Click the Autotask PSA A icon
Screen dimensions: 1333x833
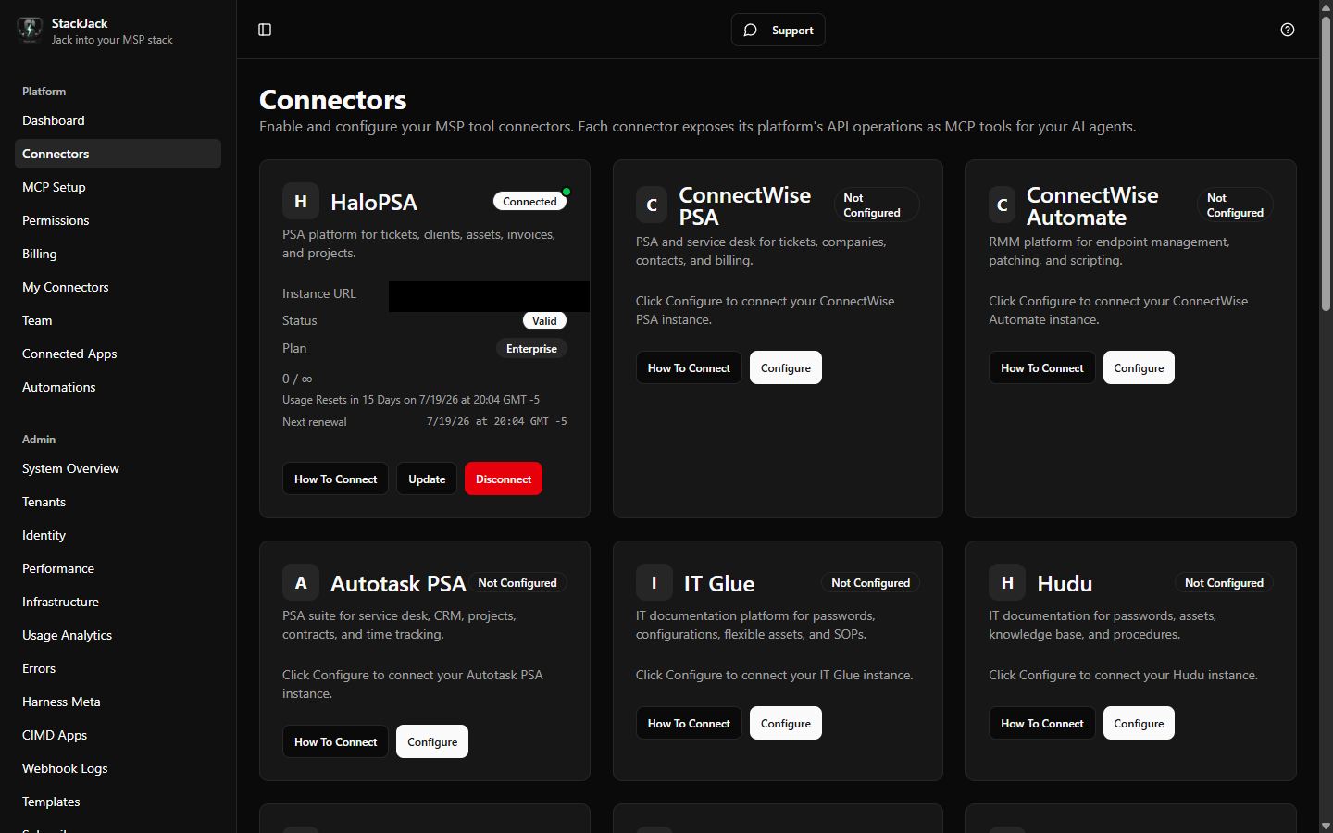(x=301, y=582)
